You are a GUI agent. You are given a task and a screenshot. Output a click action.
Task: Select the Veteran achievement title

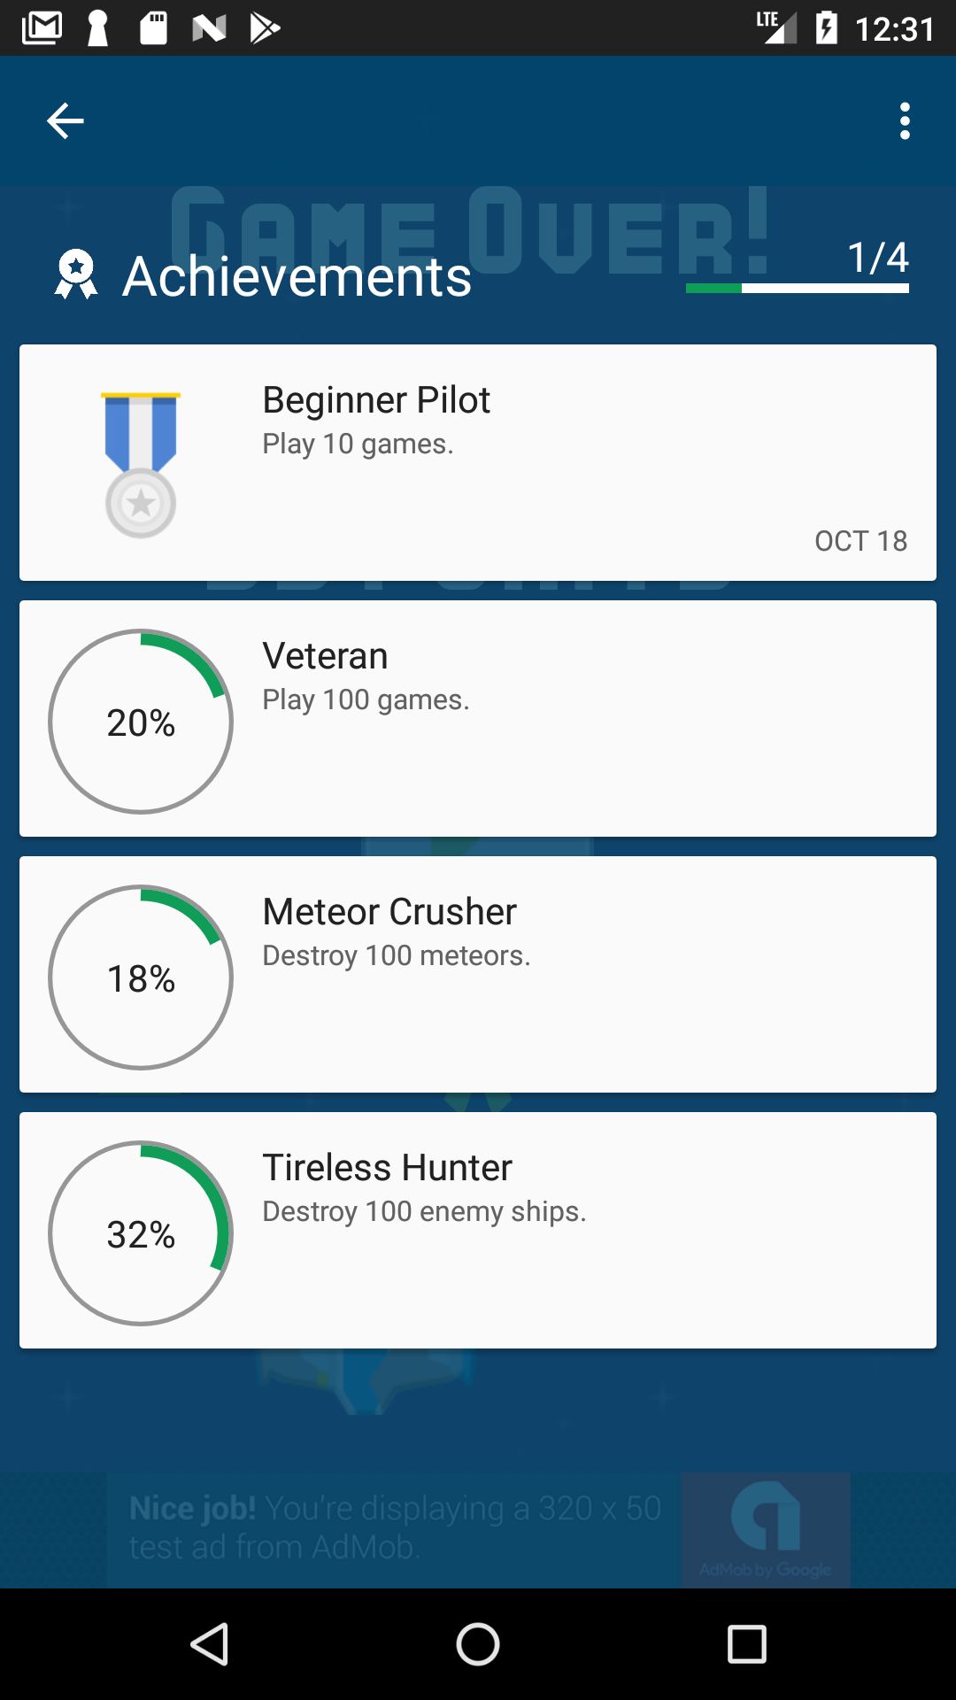coord(325,656)
